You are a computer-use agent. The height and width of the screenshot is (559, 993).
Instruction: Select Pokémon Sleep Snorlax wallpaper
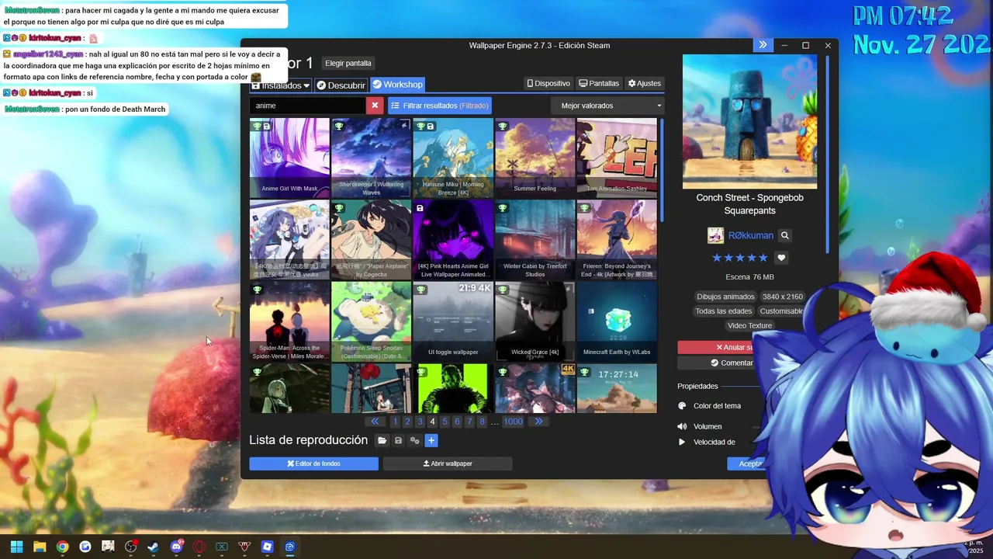(371, 321)
